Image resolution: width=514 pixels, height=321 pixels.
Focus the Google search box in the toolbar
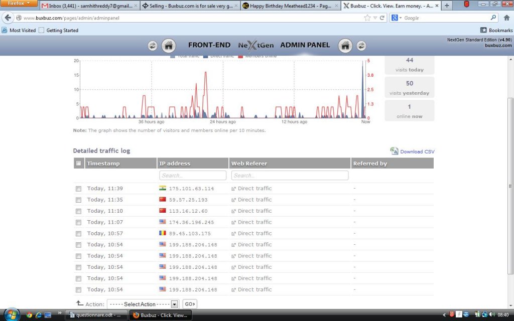pyautogui.click(x=446, y=18)
